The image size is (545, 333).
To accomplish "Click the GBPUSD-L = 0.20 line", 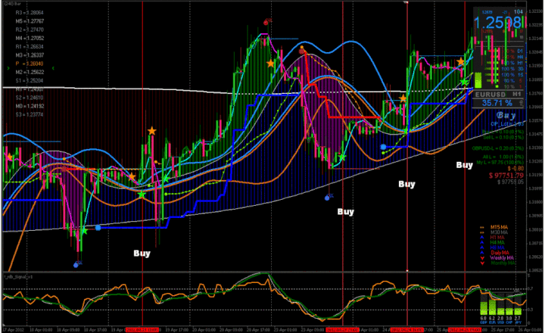I will click(498, 148).
